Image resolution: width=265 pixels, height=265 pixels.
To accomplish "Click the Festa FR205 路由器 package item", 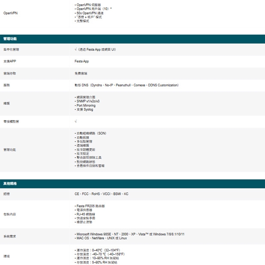I will (x=90, y=206).
